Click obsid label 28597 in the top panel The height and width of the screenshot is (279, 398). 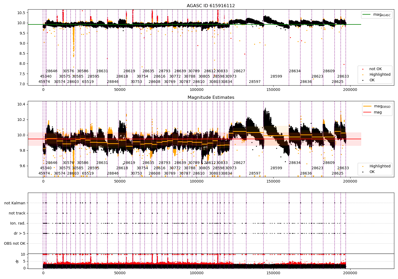coord(255,82)
